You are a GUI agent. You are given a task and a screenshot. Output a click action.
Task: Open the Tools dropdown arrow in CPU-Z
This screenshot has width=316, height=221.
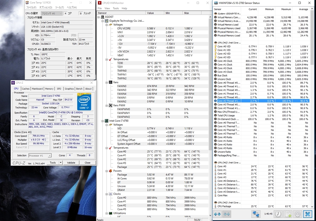point(61,163)
